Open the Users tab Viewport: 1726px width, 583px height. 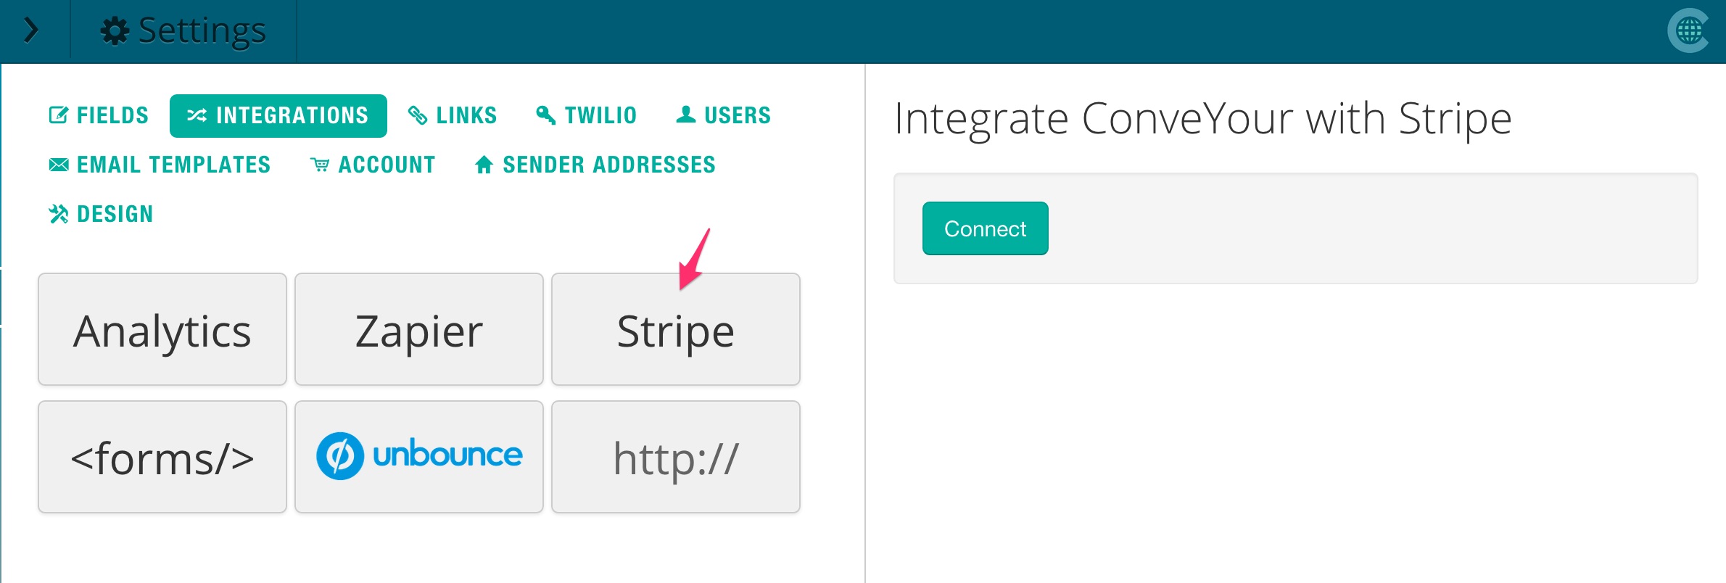[723, 115]
